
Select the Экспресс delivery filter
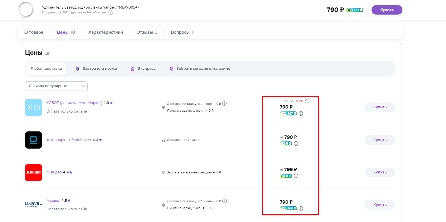tap(143, 69)
